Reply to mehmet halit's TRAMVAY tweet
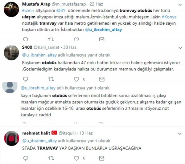This screenshot has width=185, height=164. [26, 158]
